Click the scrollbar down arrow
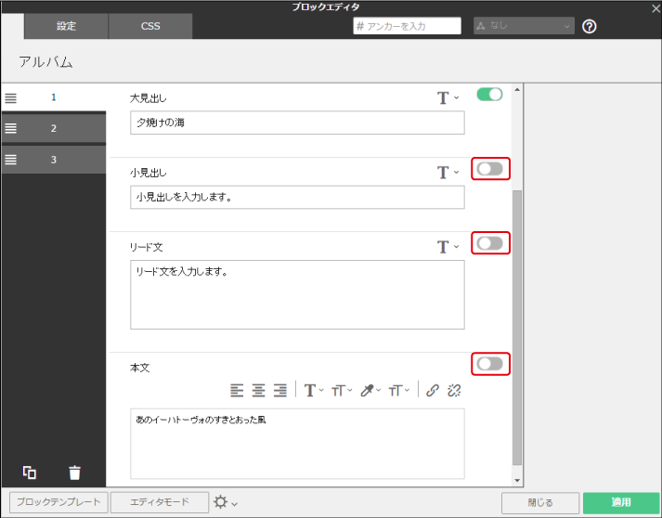Screen dimensions: 662x518 point(517,481)
